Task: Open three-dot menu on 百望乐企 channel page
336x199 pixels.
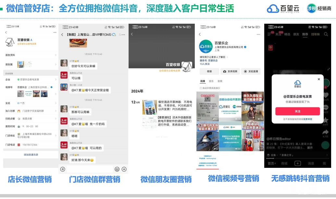Action: click(258, 34)
